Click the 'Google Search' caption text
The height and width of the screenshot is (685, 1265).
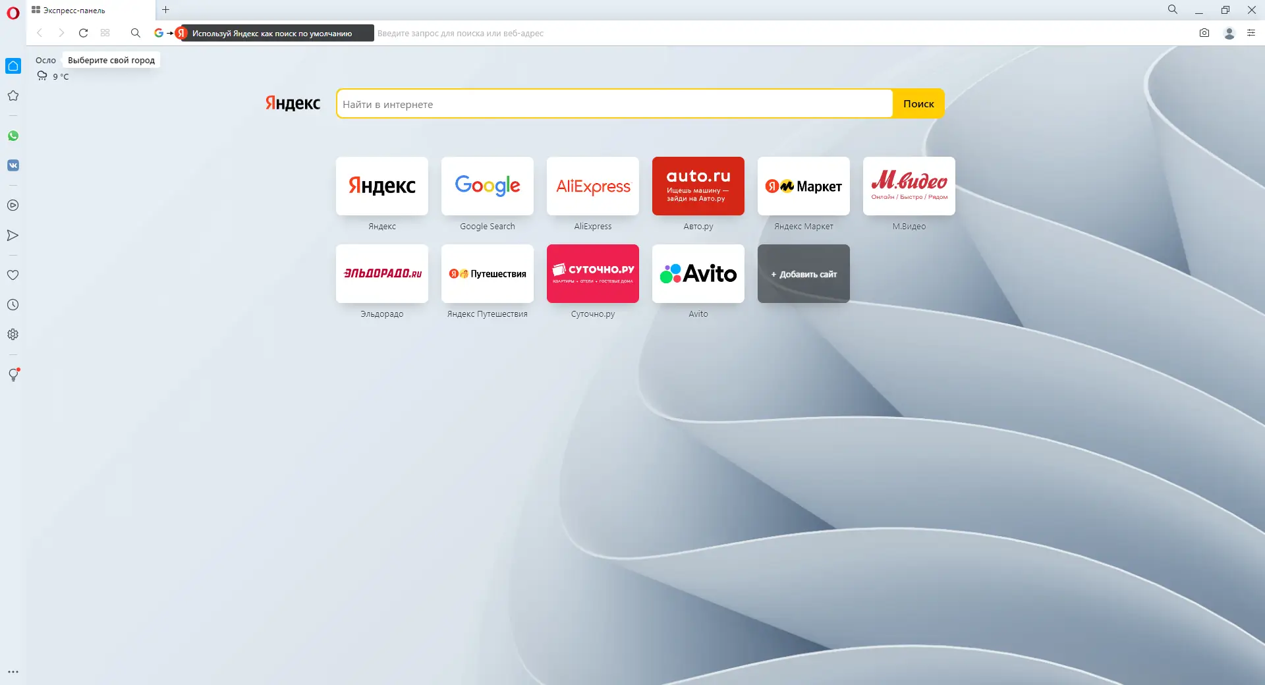(488, 227)
